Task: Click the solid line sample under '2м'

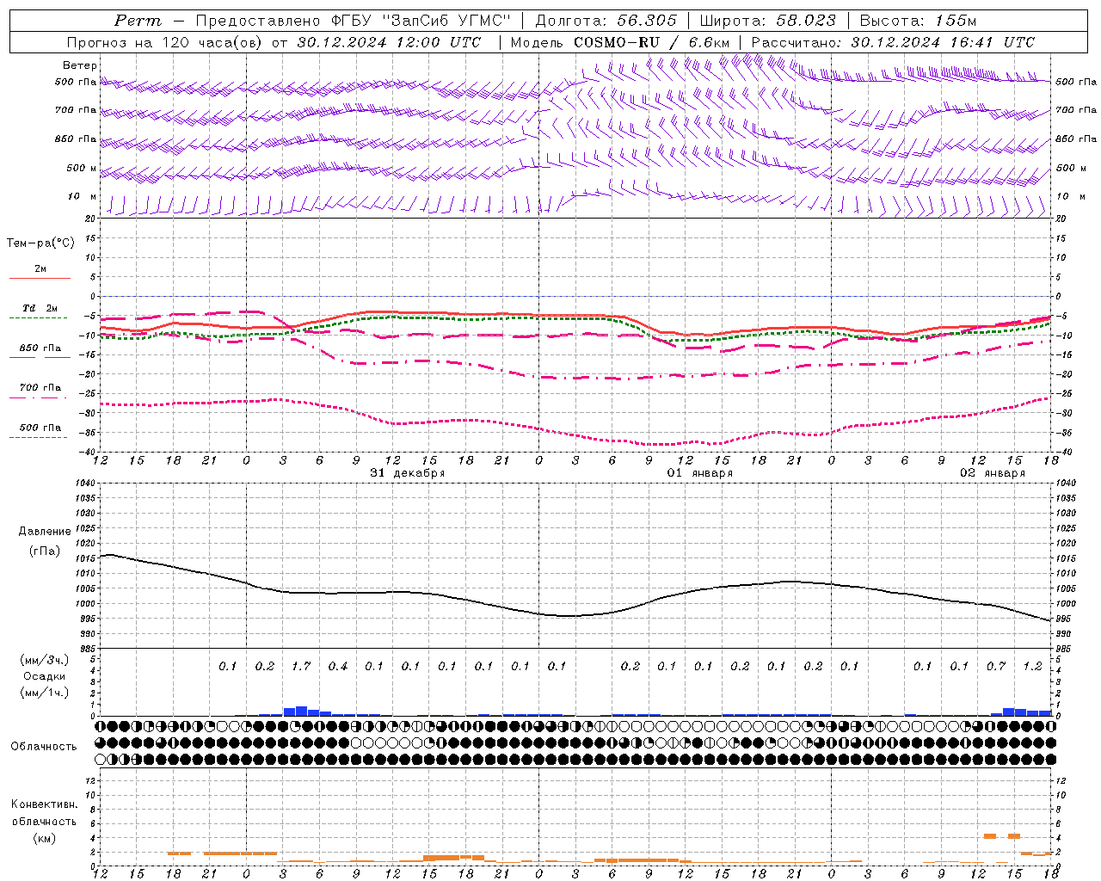Action: (40, 278)
